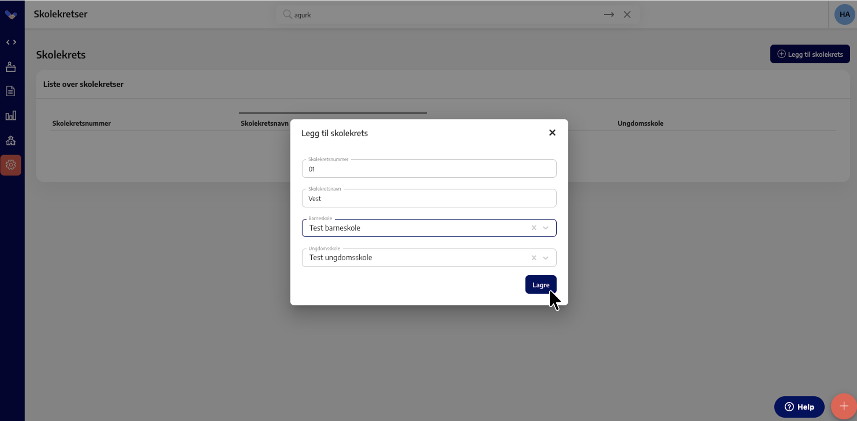Focus the Skolekretsnavn input field
Image resolution: width=857 pixels, height=421 pixels.
click(428, 198)
